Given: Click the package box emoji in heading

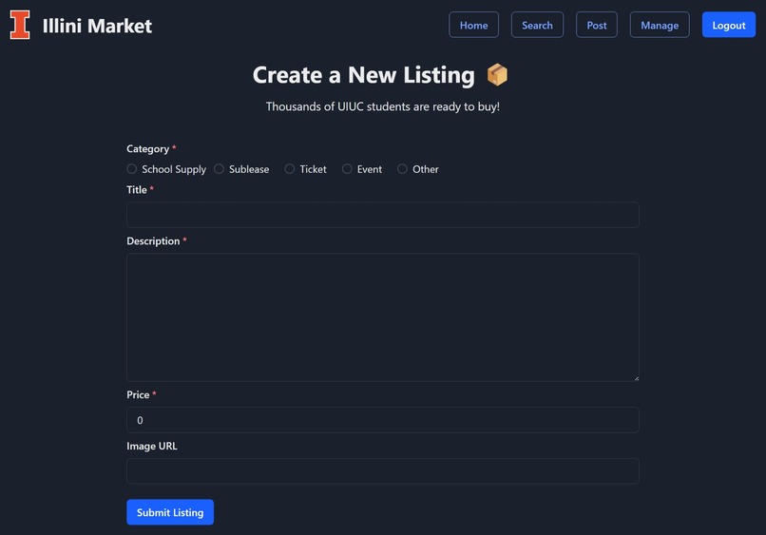Looking at the screenshot, I should 497,75.
